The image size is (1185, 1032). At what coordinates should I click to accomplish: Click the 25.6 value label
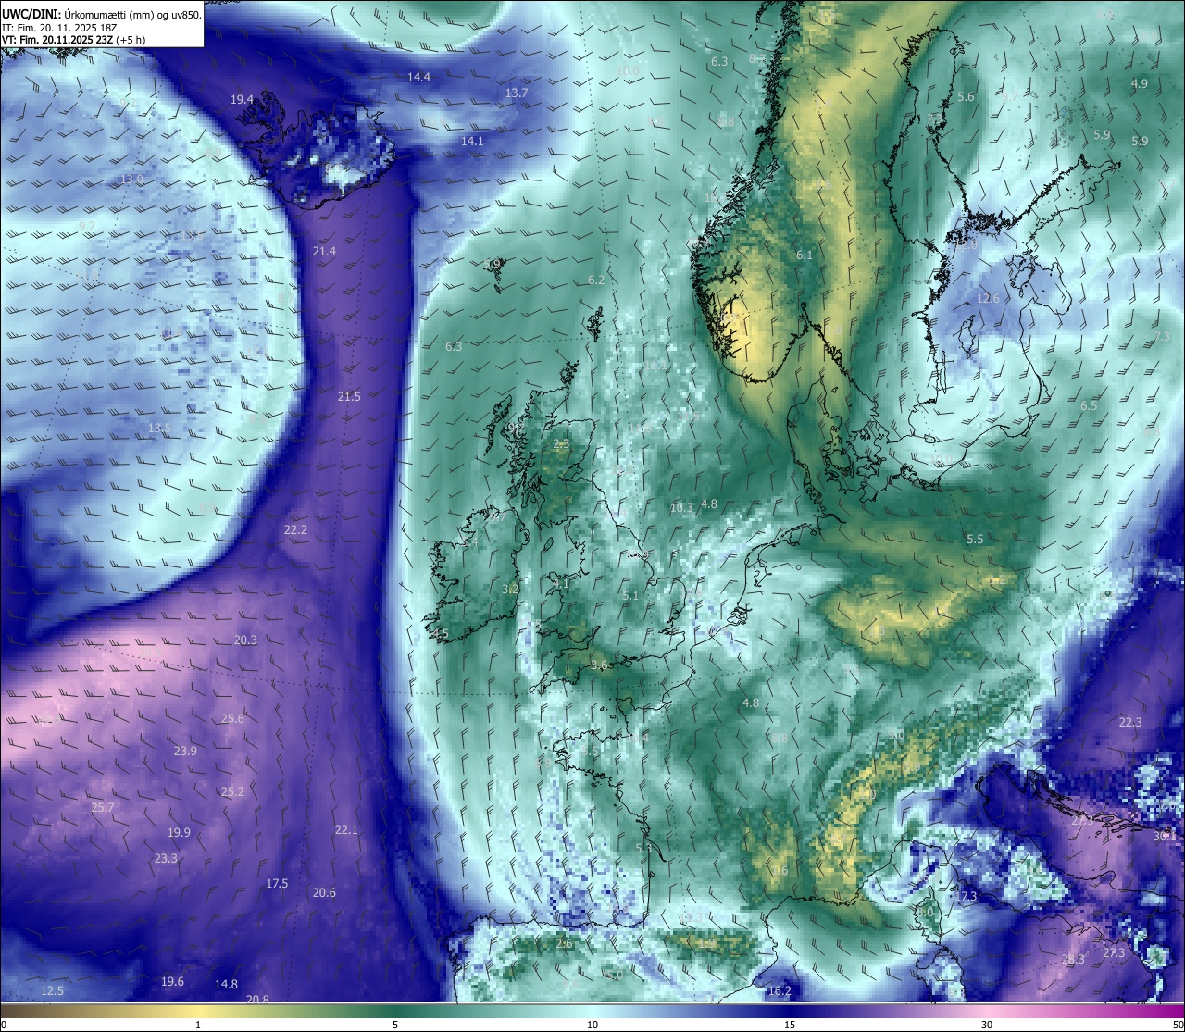point(232,718)
